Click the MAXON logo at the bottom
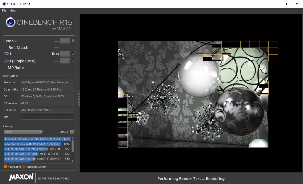 click(21, 177)
